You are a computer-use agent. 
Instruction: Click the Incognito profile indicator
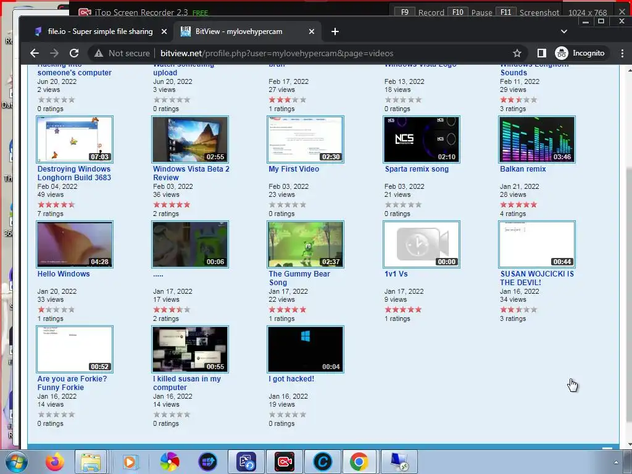580,53
